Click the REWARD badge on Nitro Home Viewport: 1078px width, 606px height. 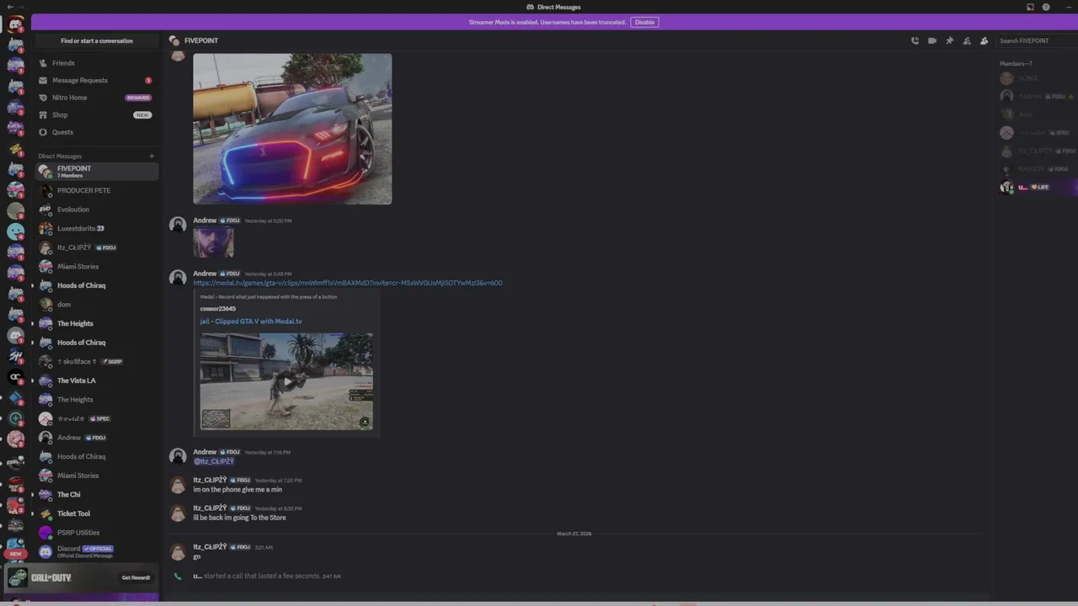pyautogui.click(x=138, y=98)
